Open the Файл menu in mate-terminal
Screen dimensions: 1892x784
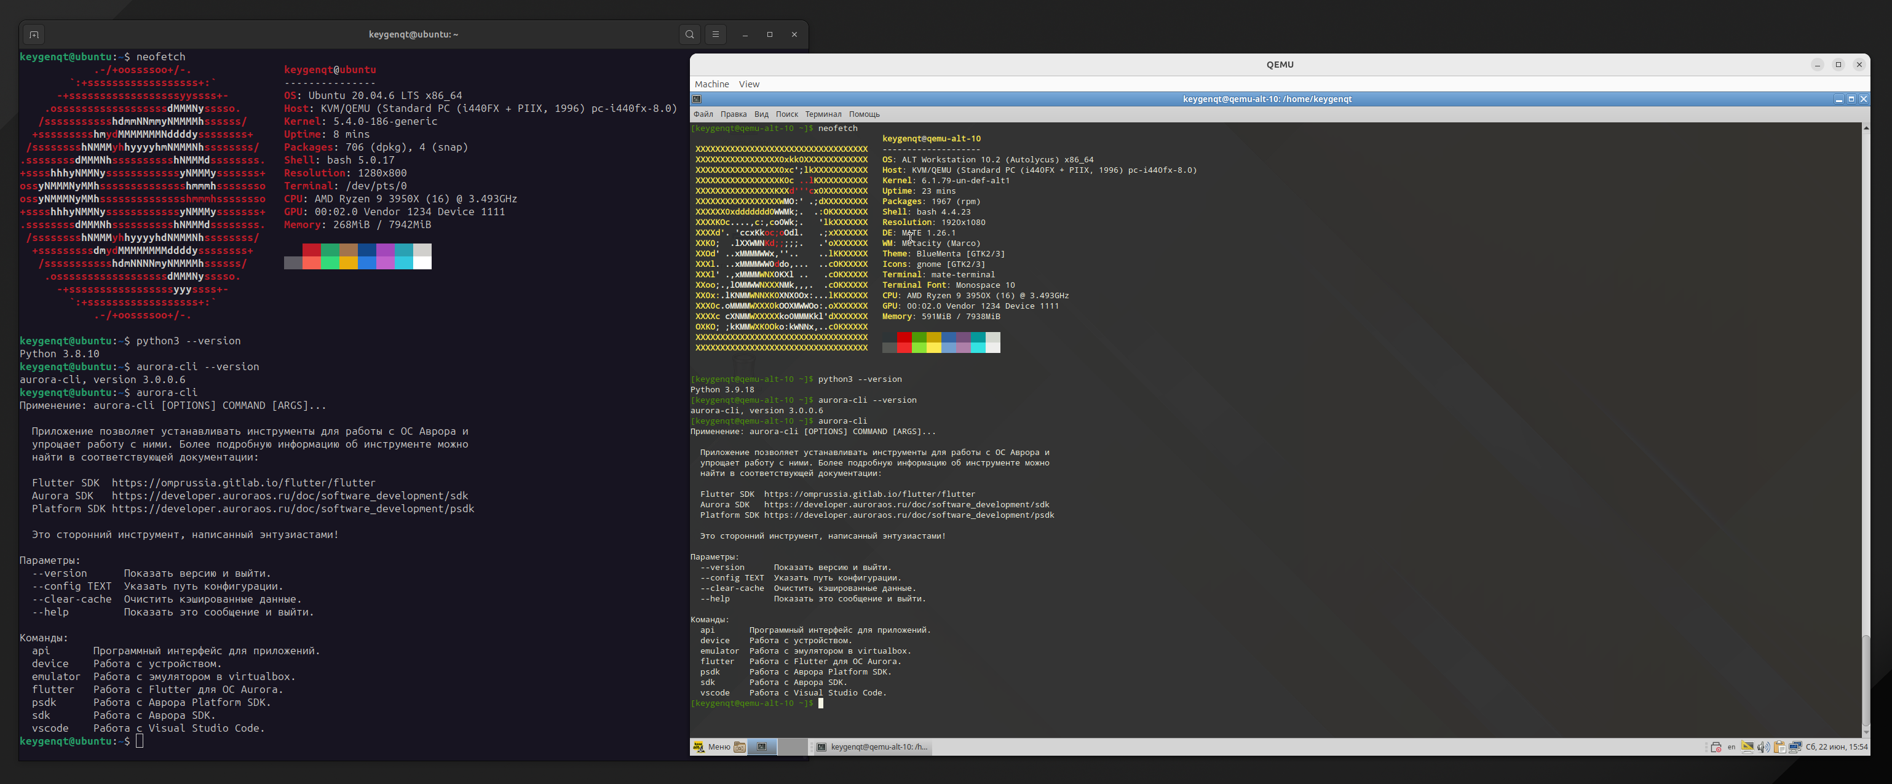703,114
